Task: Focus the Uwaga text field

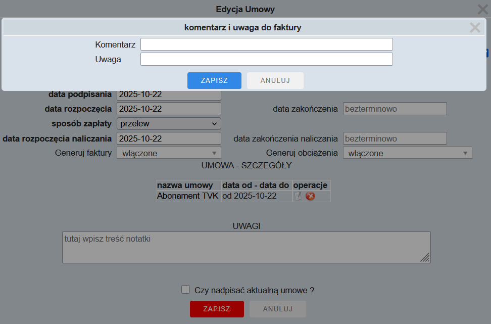Action: [x=266, y=60]
